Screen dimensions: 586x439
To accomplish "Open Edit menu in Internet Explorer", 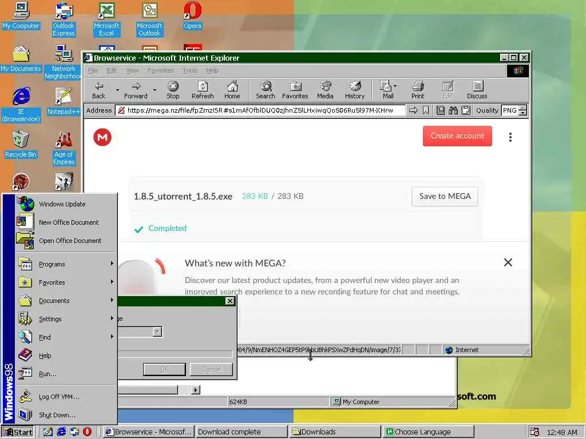I will 112,70.
